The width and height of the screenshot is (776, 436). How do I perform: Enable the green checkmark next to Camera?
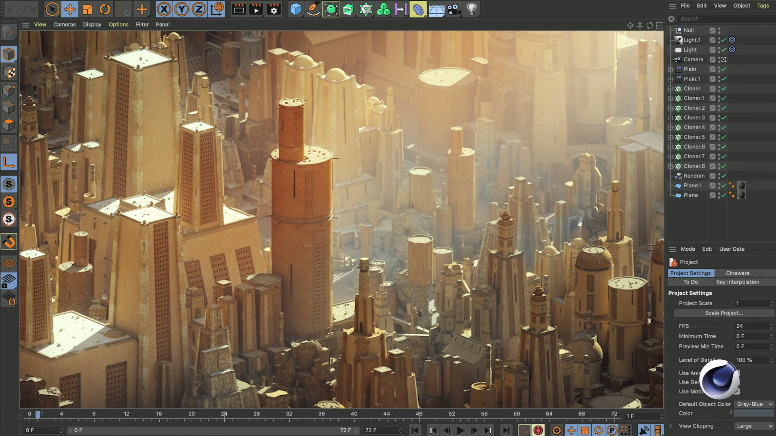[x=724, y=59]
